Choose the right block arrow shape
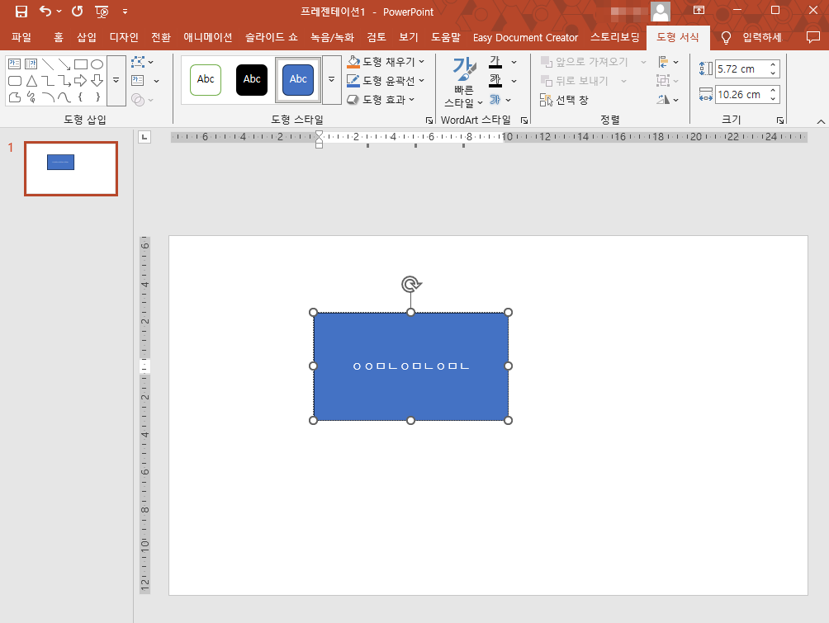829x623 pixels. click(80, 80)
